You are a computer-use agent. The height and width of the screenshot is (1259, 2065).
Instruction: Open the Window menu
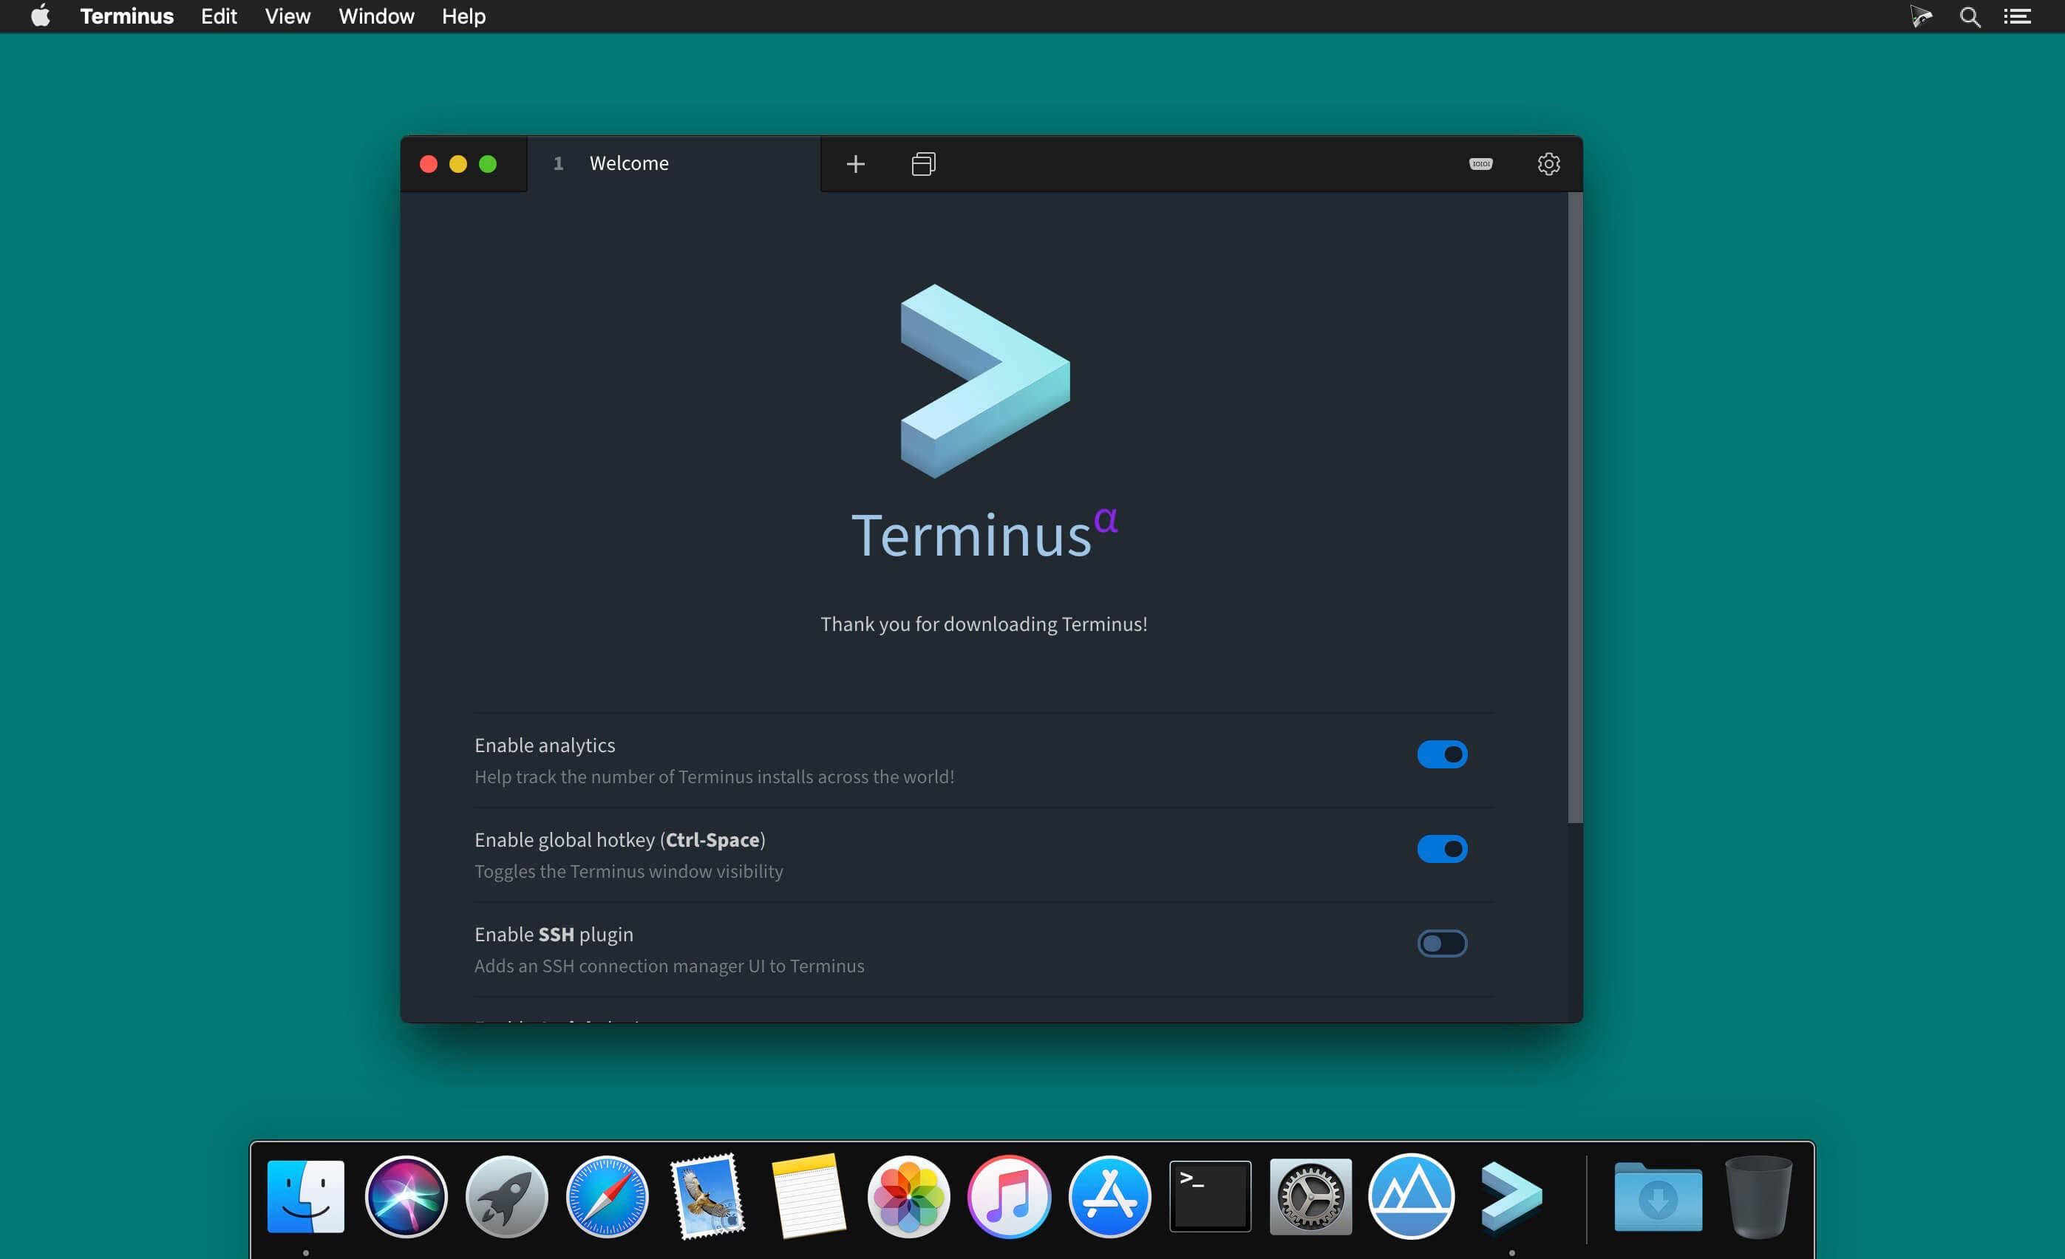coord(376,17)
